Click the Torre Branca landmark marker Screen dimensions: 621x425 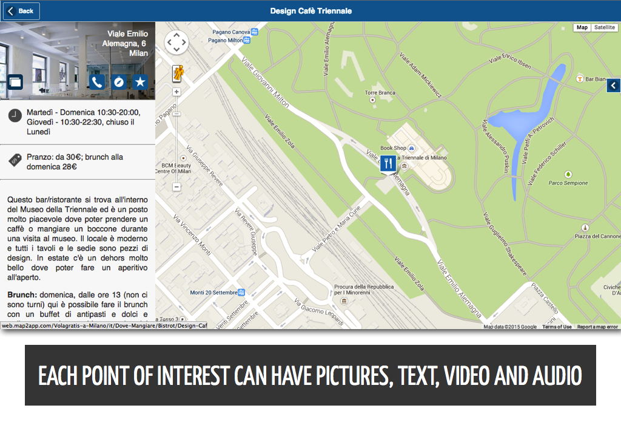372,100
